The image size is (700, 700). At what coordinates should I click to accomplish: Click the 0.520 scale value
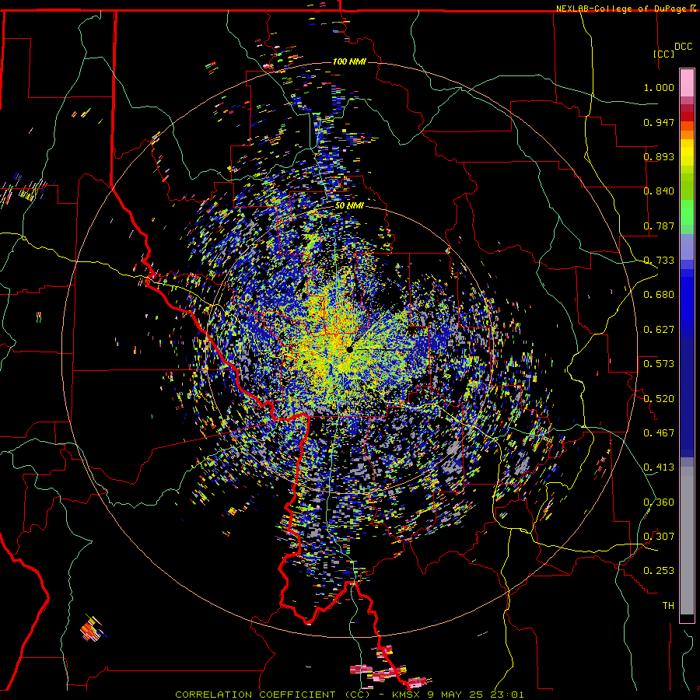coord(659,399)
